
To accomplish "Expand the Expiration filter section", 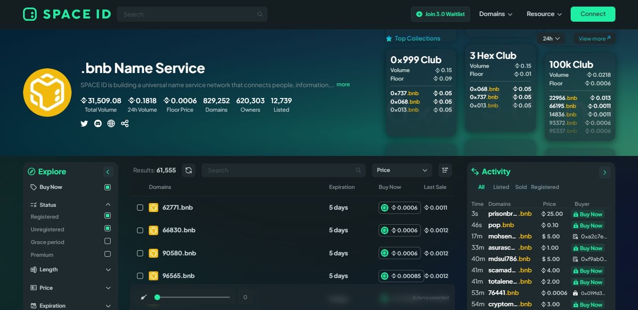I will [108, 306].
